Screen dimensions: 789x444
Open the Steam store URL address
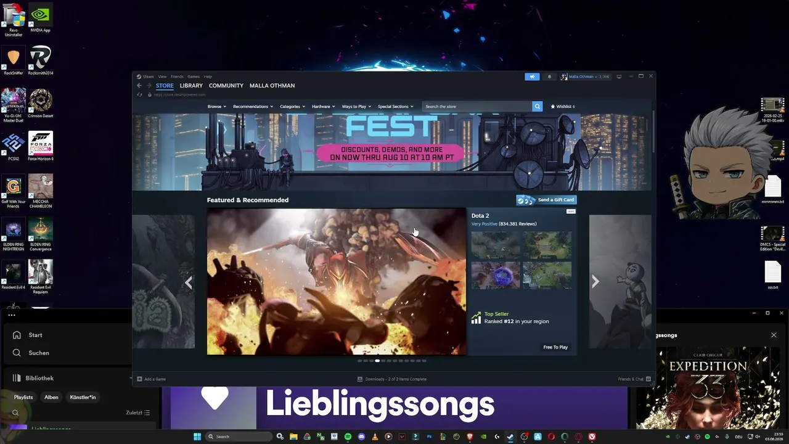180,94
